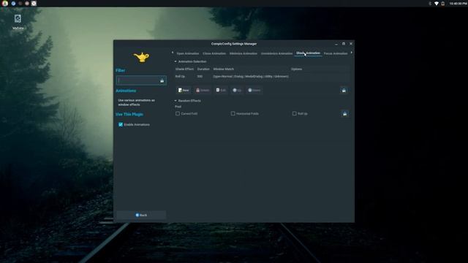Switch to the Close Animation tab

coord(214,53)
